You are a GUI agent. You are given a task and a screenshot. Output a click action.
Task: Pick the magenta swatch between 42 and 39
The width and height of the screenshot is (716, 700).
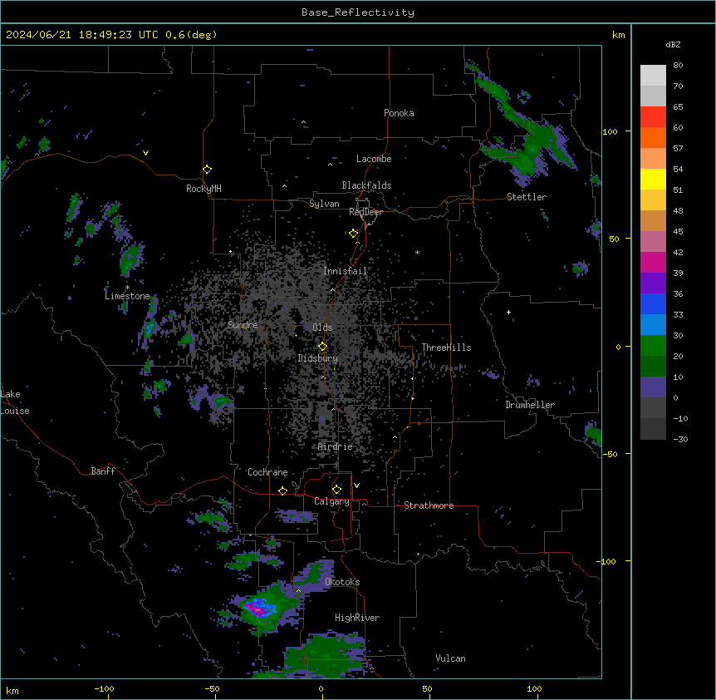(x=653, y=262)
